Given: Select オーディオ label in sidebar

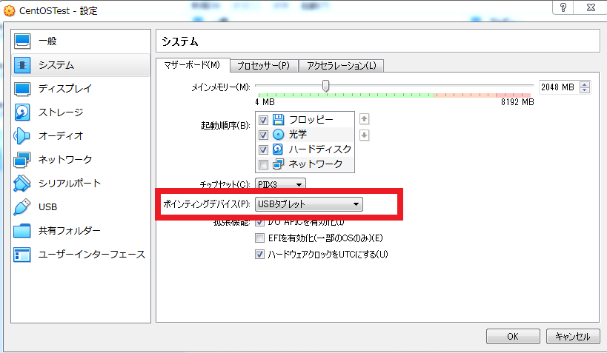Looking at the screenshot, I should coord(61,136).
